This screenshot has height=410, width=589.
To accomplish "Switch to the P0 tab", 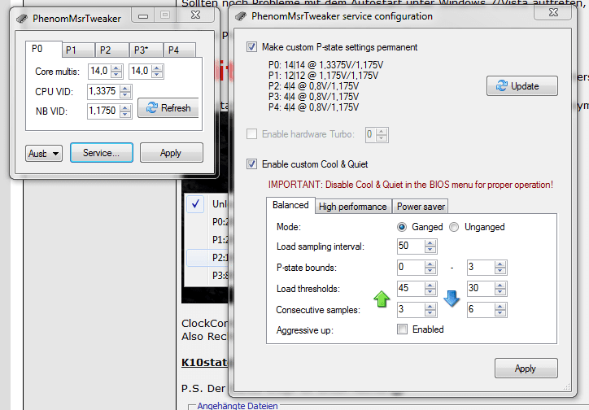I will click(x=43, y=49).
